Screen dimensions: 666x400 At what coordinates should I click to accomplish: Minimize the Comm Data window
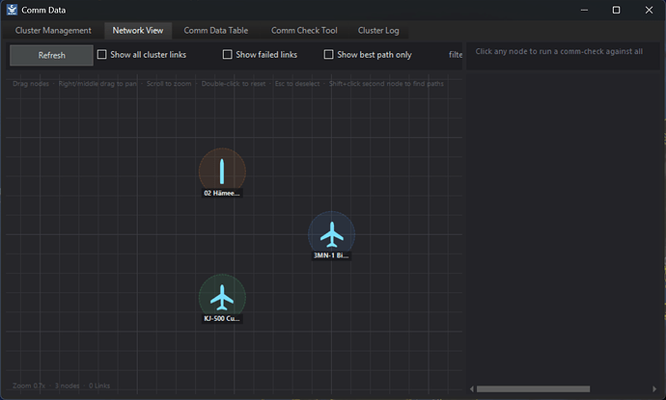pos(585,10)
